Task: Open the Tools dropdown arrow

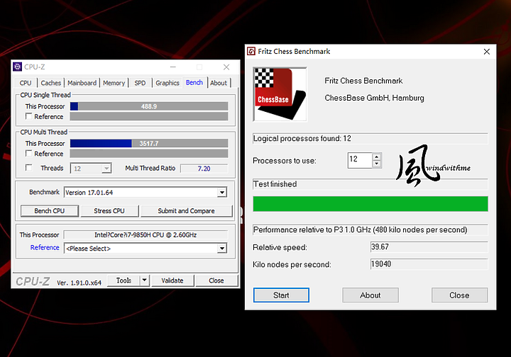Action: (x=144, y=280)
